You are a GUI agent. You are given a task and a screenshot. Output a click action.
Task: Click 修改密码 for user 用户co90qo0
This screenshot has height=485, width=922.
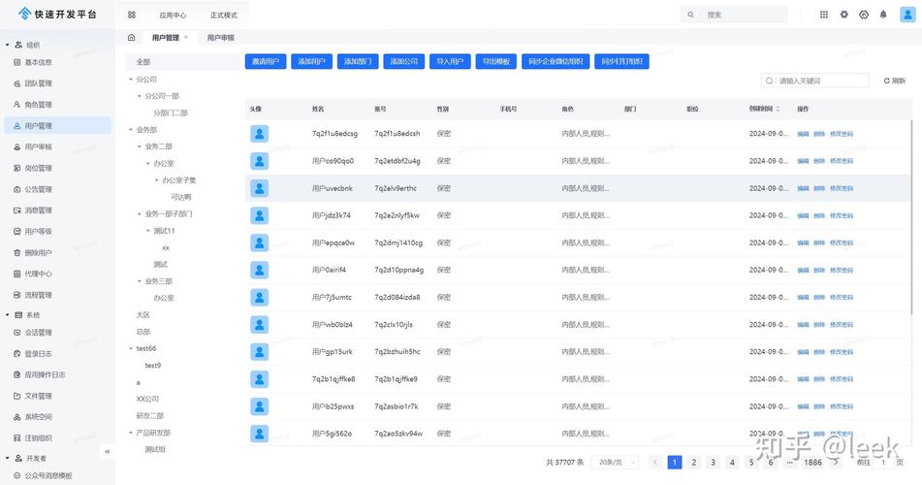(x=842, y=161)
